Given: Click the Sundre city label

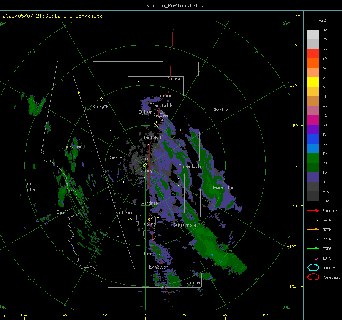Looking at the screenshot, I should (x=115, y=158).
